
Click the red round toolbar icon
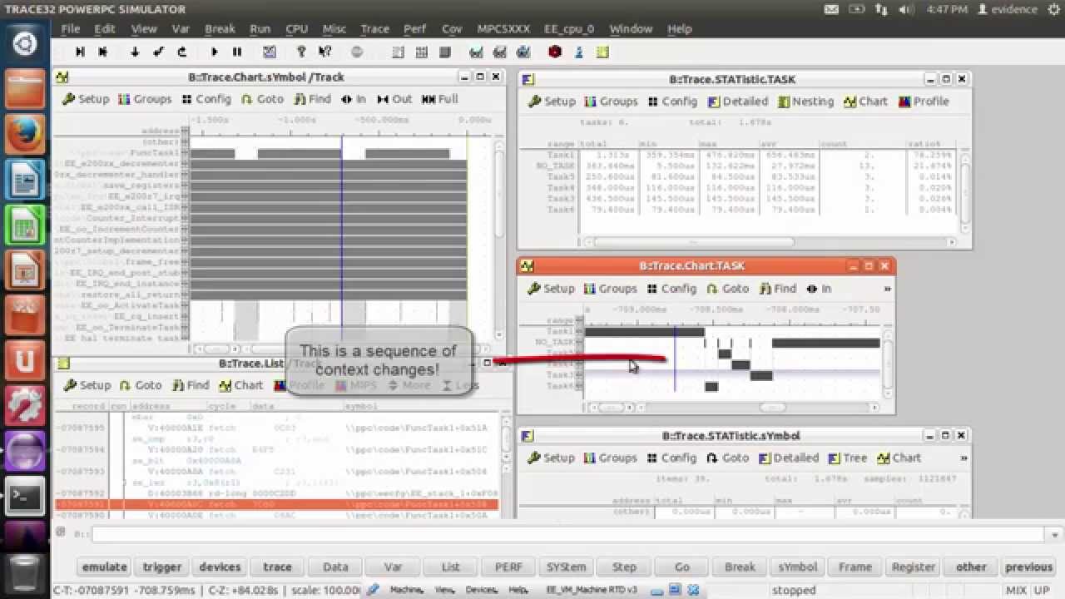[555, 52]
